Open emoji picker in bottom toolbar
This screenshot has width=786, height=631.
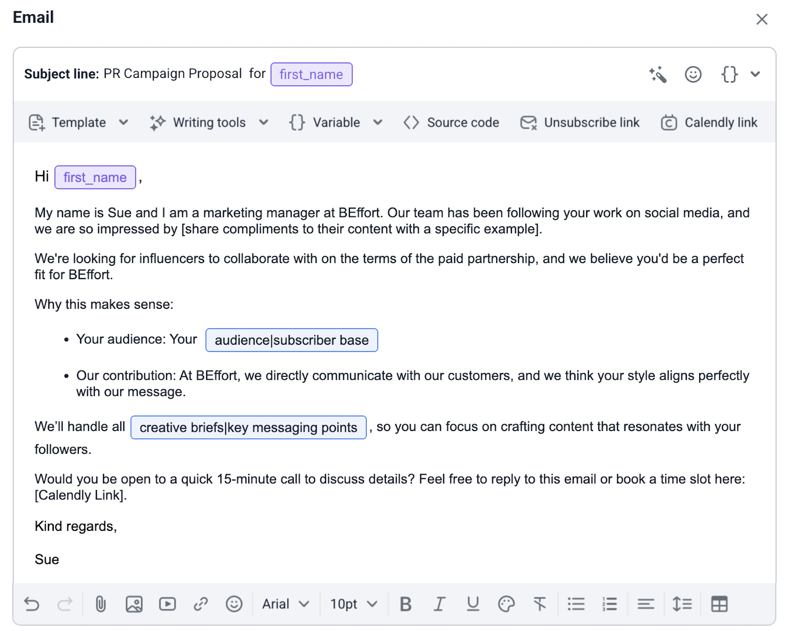coord(234,604)
